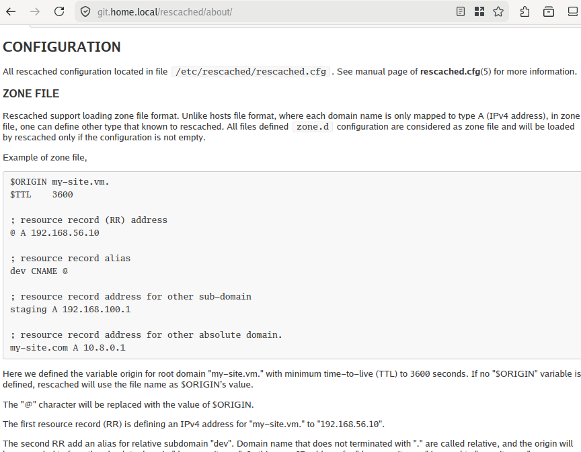Click the forward navigation arrow
Viewport: 581px width, 452px height.
35,12
